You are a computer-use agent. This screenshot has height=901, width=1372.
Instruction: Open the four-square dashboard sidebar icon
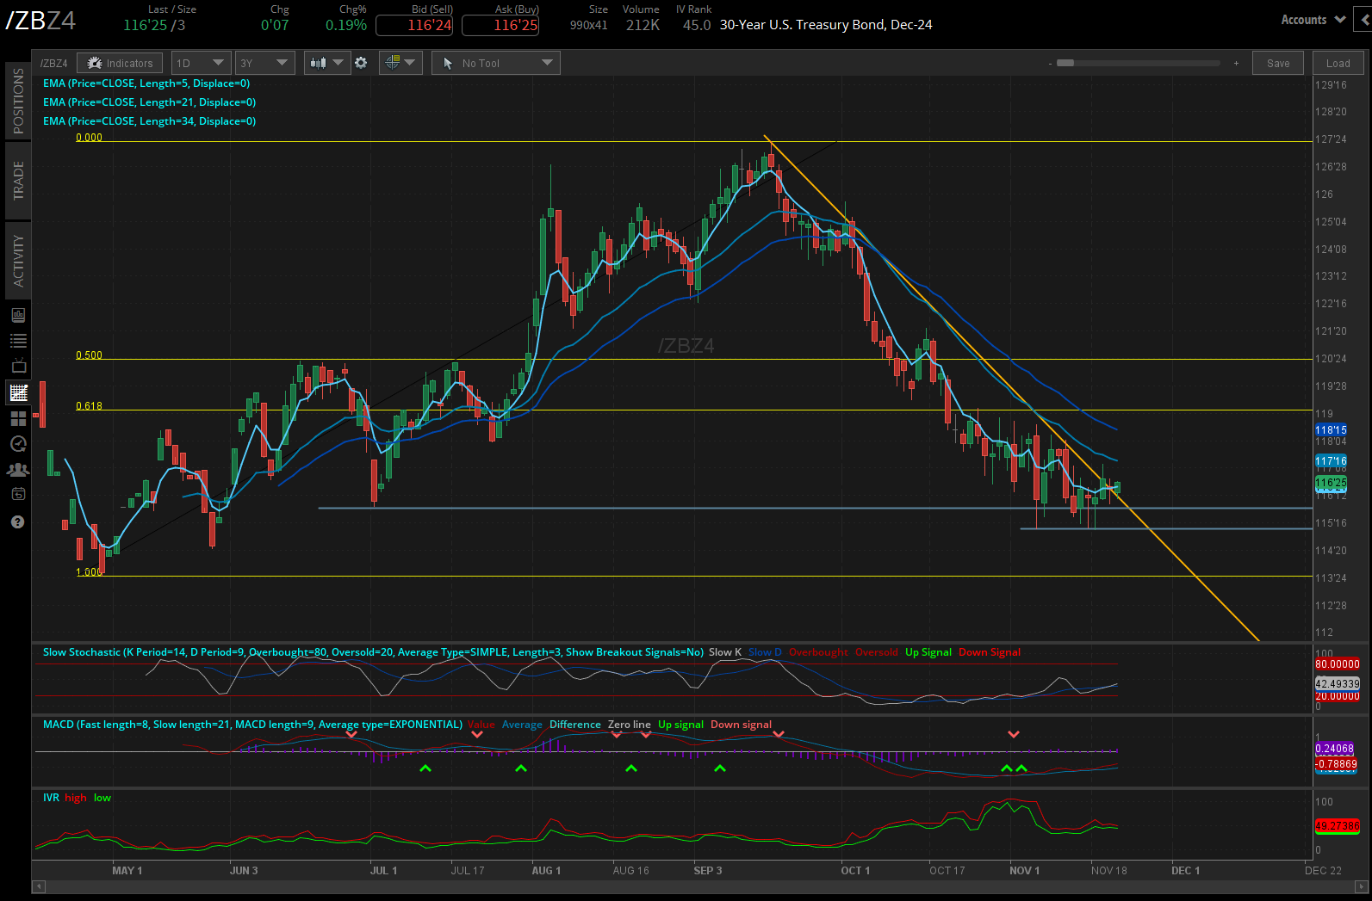click(x=18, y=419)
